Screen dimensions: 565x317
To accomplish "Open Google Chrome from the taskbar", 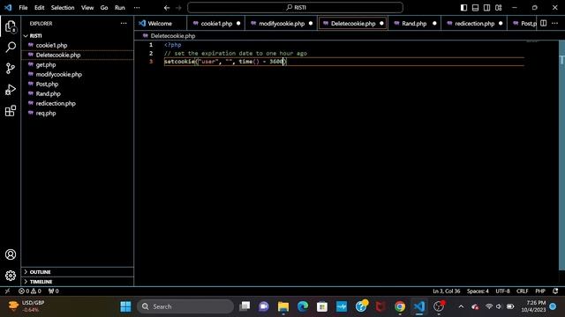I will [400, 306].
